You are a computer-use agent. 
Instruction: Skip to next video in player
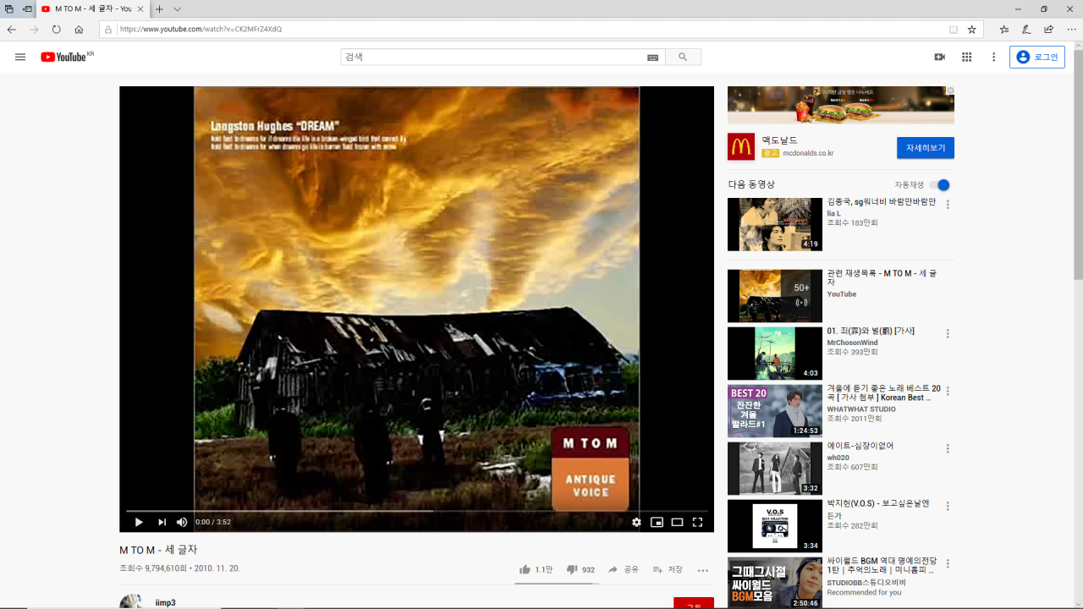coord(162,522)
